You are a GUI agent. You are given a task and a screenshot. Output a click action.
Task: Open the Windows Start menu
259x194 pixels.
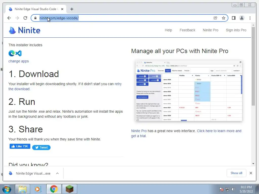[x=7, y=189]
